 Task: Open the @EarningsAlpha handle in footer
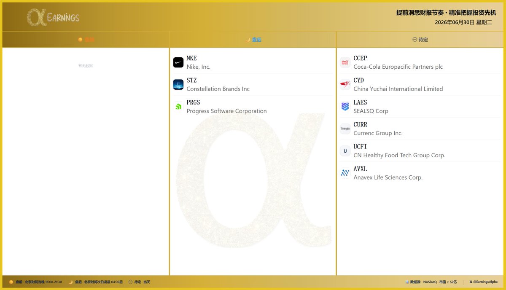click(485, 282)
